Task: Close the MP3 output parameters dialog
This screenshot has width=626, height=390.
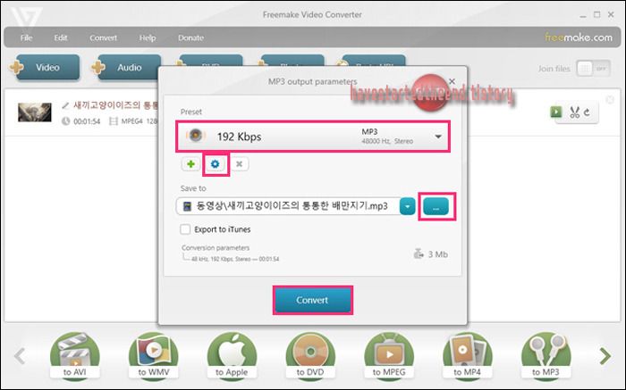Action: 452,81
